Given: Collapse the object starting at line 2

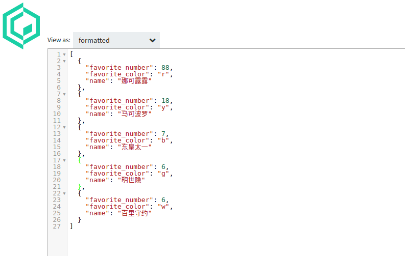Looking at the screenshot, I should [64, 61].
